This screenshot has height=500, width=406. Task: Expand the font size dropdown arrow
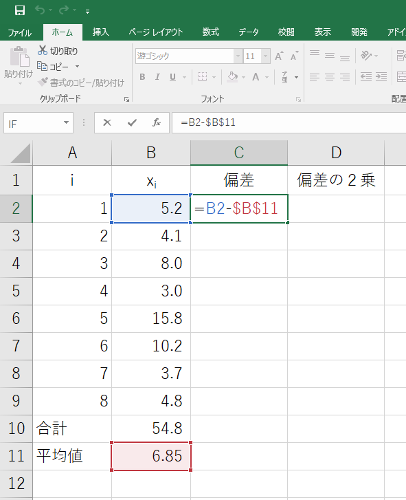point(266,56)
